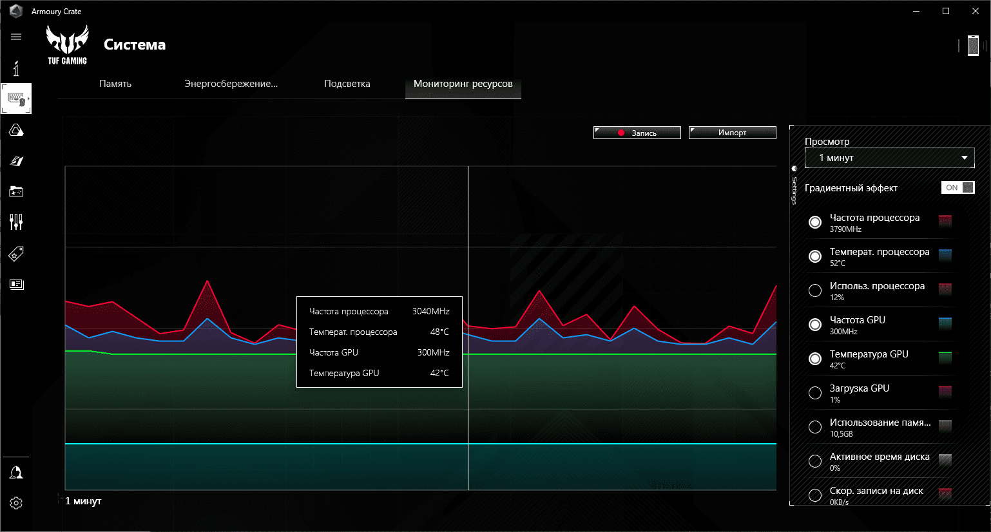Click the Armoury Crate title bar logo
This screenshot has height=532, width=991.
(16, 11)
